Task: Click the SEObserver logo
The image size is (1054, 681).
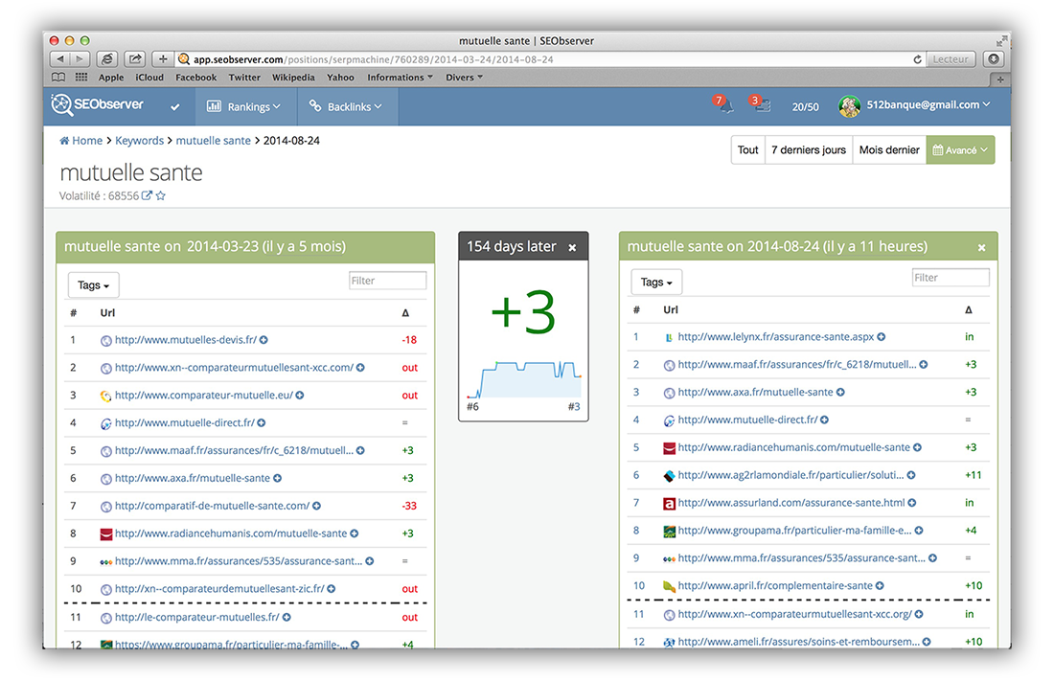Action: click(98, 104)
